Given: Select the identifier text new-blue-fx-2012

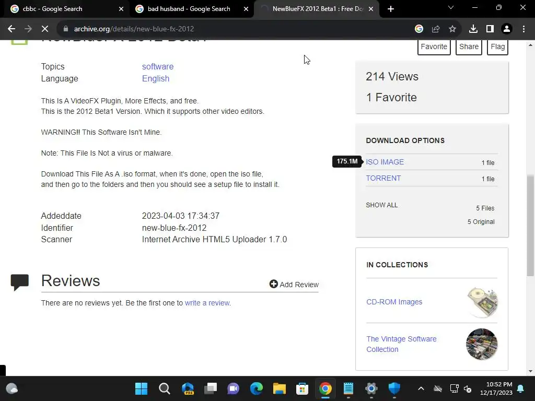Looking at the screenshot, I should click(x=174, y=228).
